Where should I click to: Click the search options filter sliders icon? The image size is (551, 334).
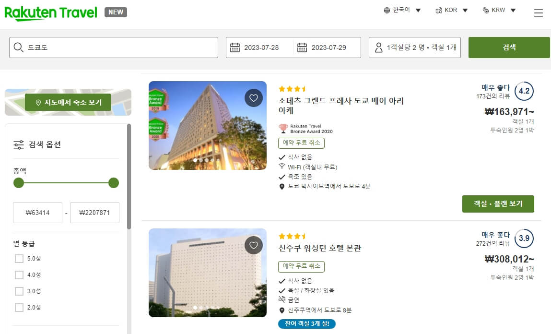click(x=19, y=144)
